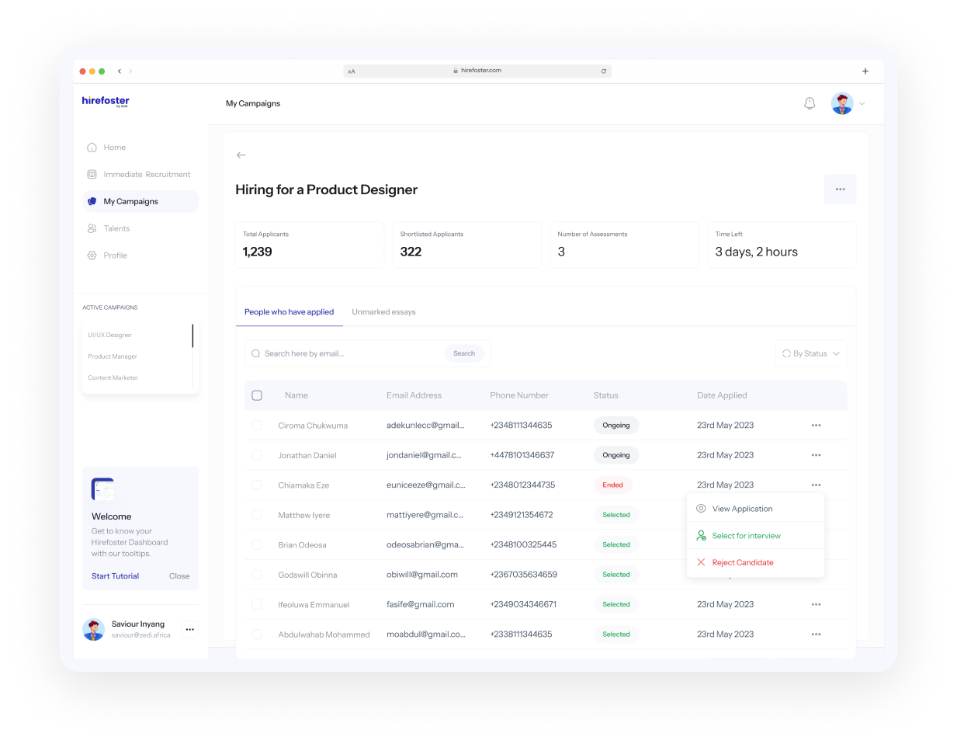Select Product Manager active campaign
The width and height of the screenshot is (957, 744).
(113, 356)
